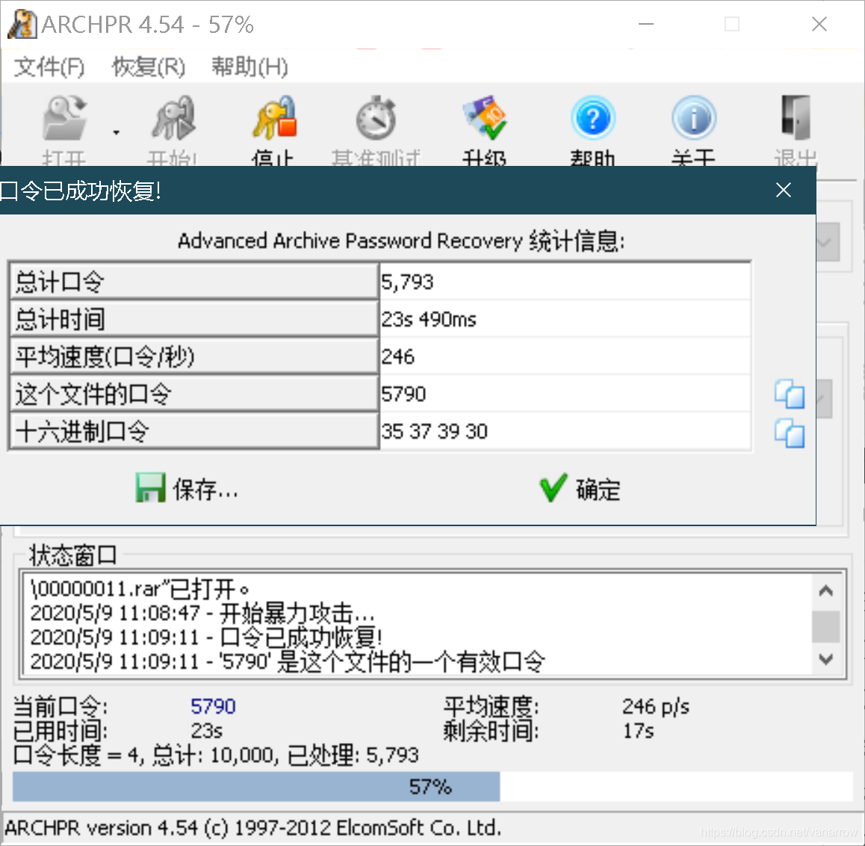Click the 十六进制口令 row header
Screen dimensions: 865x846
(194, 431)
